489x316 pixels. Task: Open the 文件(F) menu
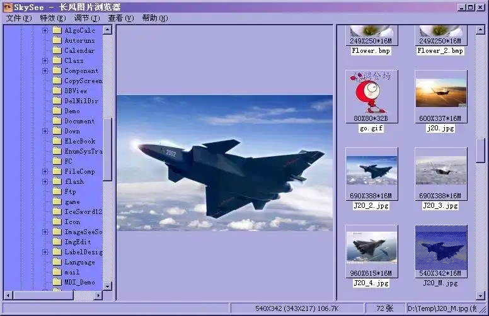click(19, 18)
